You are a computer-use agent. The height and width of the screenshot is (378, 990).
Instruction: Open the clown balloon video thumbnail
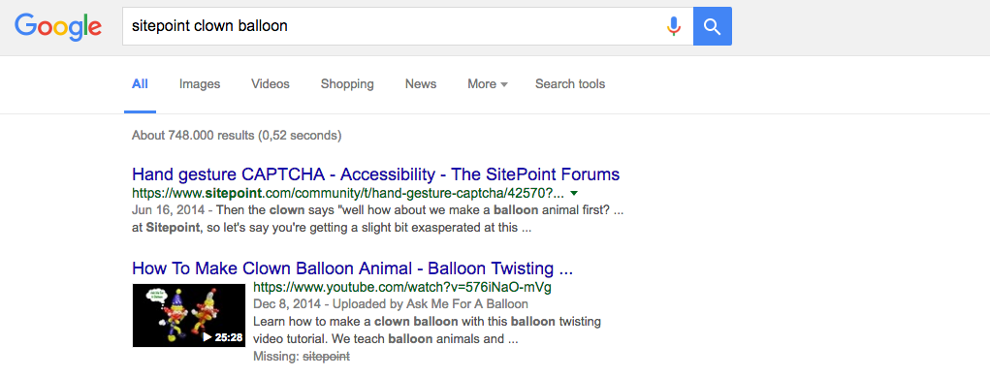(189, 316)
